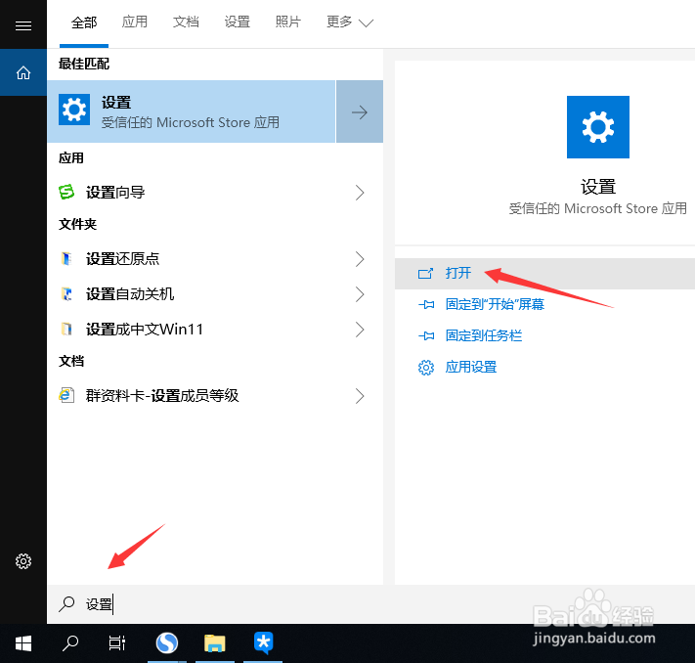Click 固定到任务栏 link

pos(484,335)
